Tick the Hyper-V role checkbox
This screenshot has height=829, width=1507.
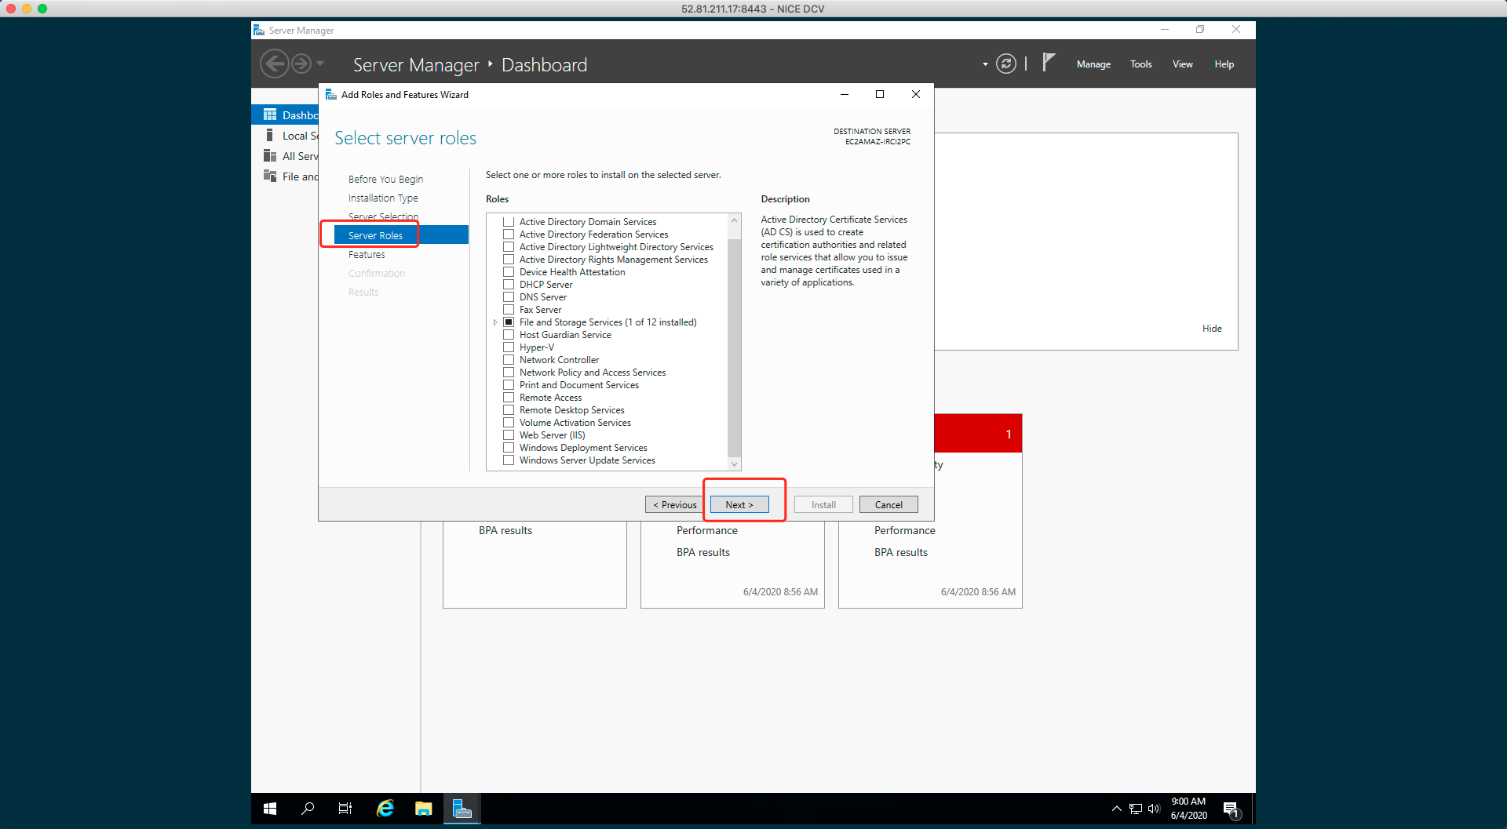click(509, 347)
